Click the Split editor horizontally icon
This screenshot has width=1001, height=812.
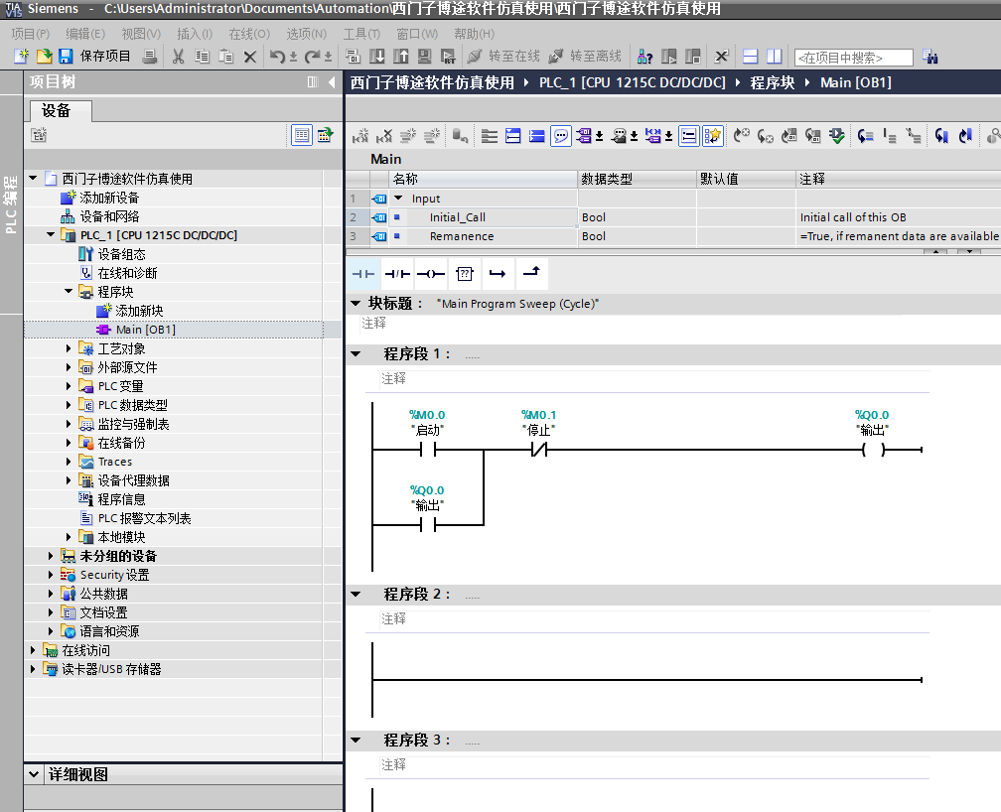click(751, 57)
